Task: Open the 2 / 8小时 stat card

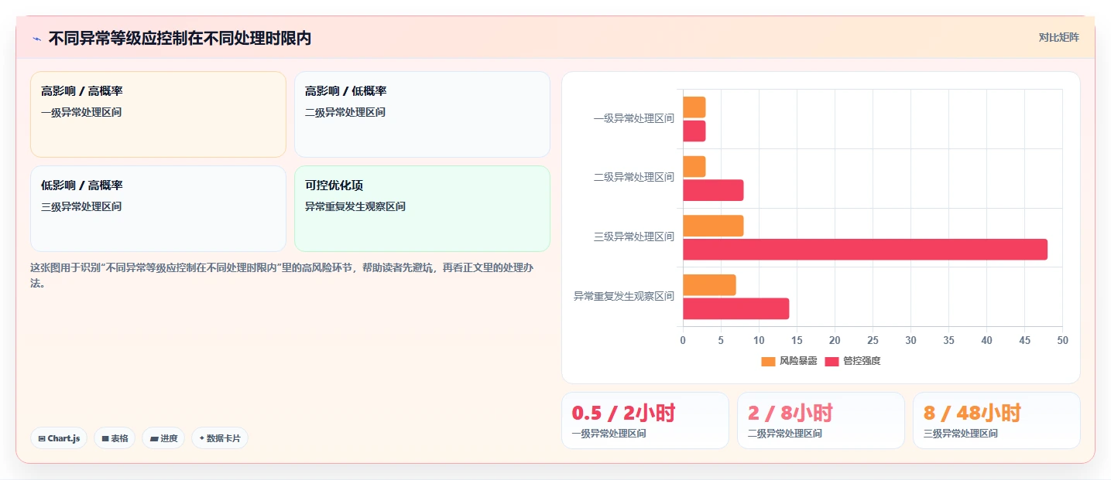Action: pos(821,420)
